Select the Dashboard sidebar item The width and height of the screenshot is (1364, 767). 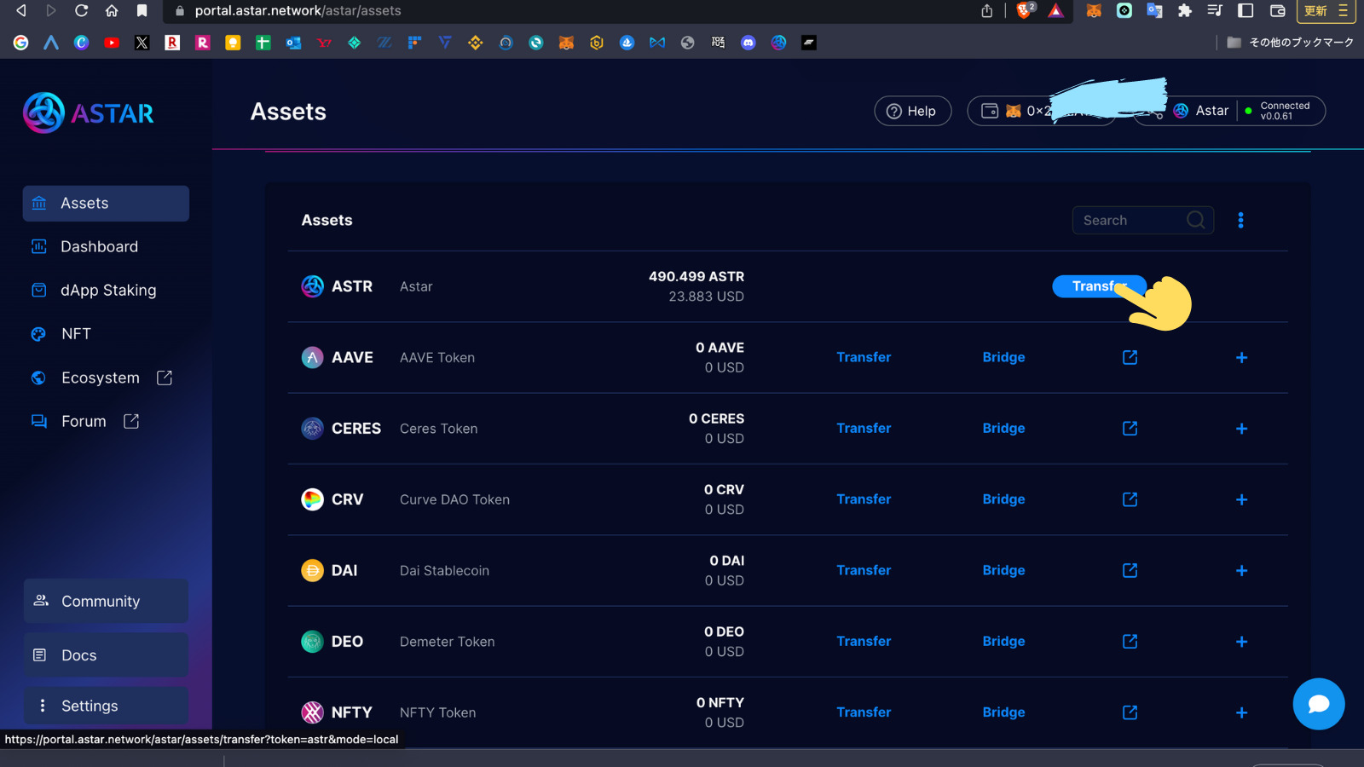tap(99, 246)
